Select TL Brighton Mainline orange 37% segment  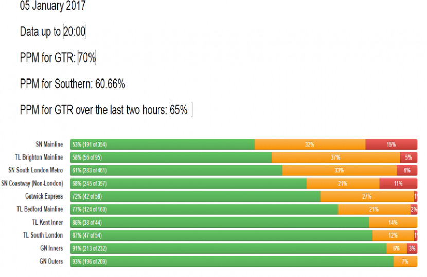pos(335,157)
